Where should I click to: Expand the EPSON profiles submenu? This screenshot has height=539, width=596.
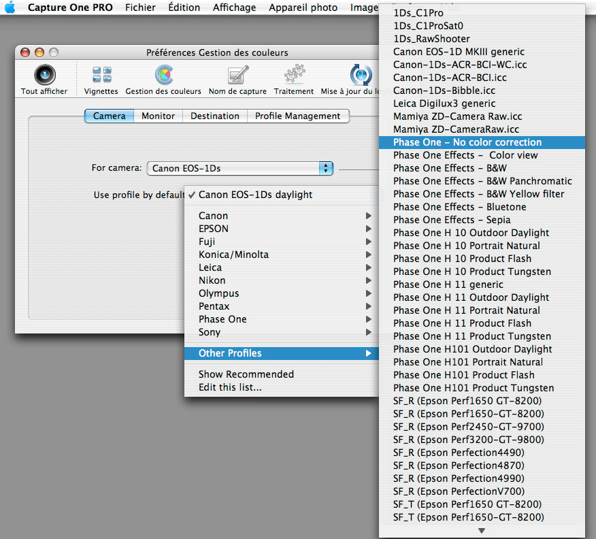[x=282, y=229]
